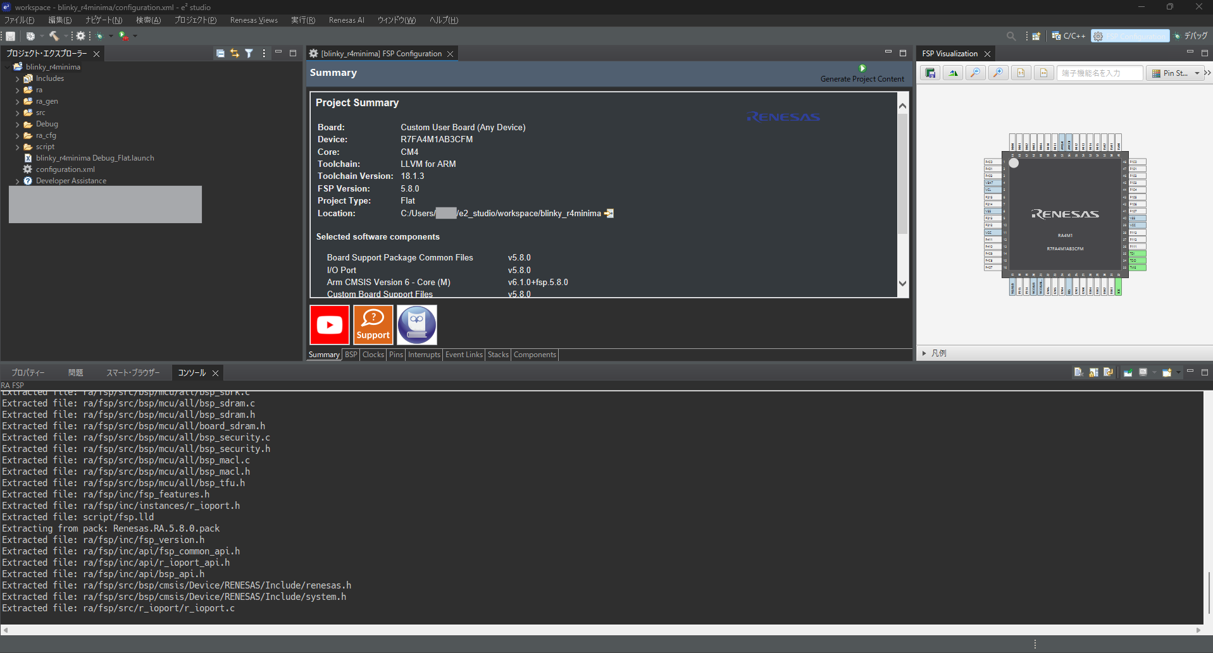Open project location folder icon
This screenshot has width=1213, height=653.
(609, 214)
